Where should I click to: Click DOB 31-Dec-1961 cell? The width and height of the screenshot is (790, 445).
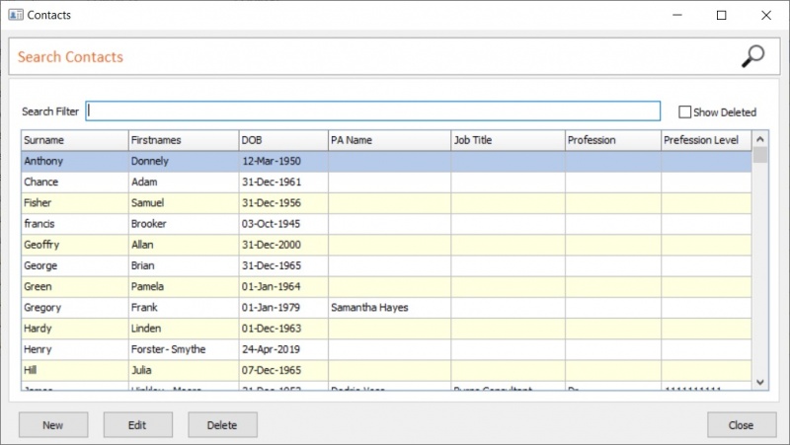283,183
